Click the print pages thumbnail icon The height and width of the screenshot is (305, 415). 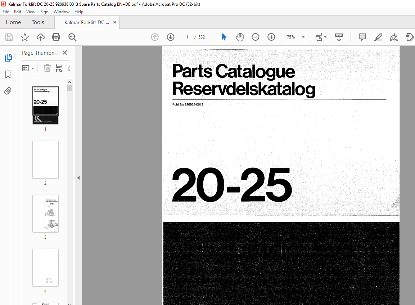click(59, 68)
